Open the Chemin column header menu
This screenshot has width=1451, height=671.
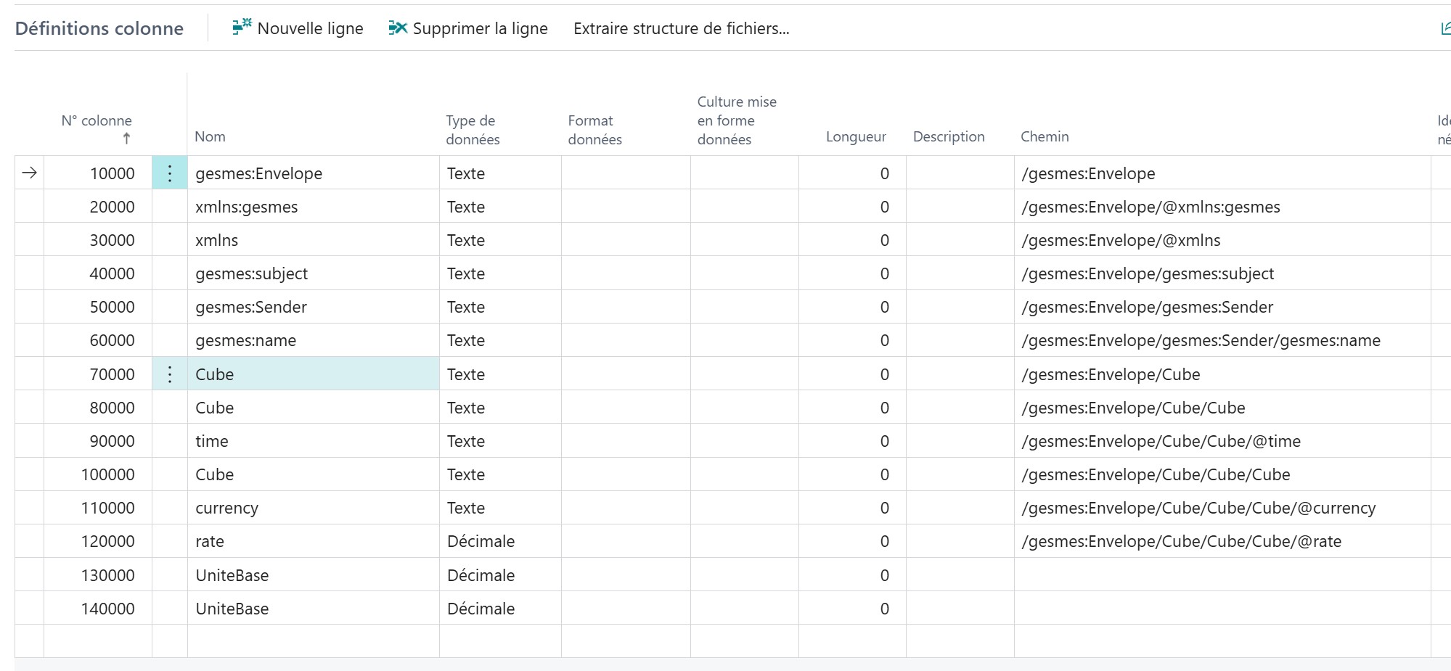coord(1044,136)
